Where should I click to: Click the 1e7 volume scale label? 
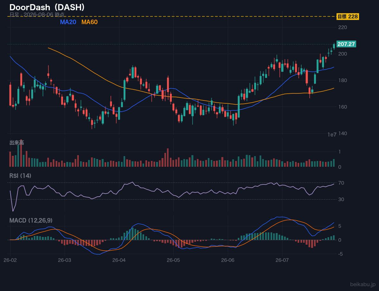pos(332,135)
